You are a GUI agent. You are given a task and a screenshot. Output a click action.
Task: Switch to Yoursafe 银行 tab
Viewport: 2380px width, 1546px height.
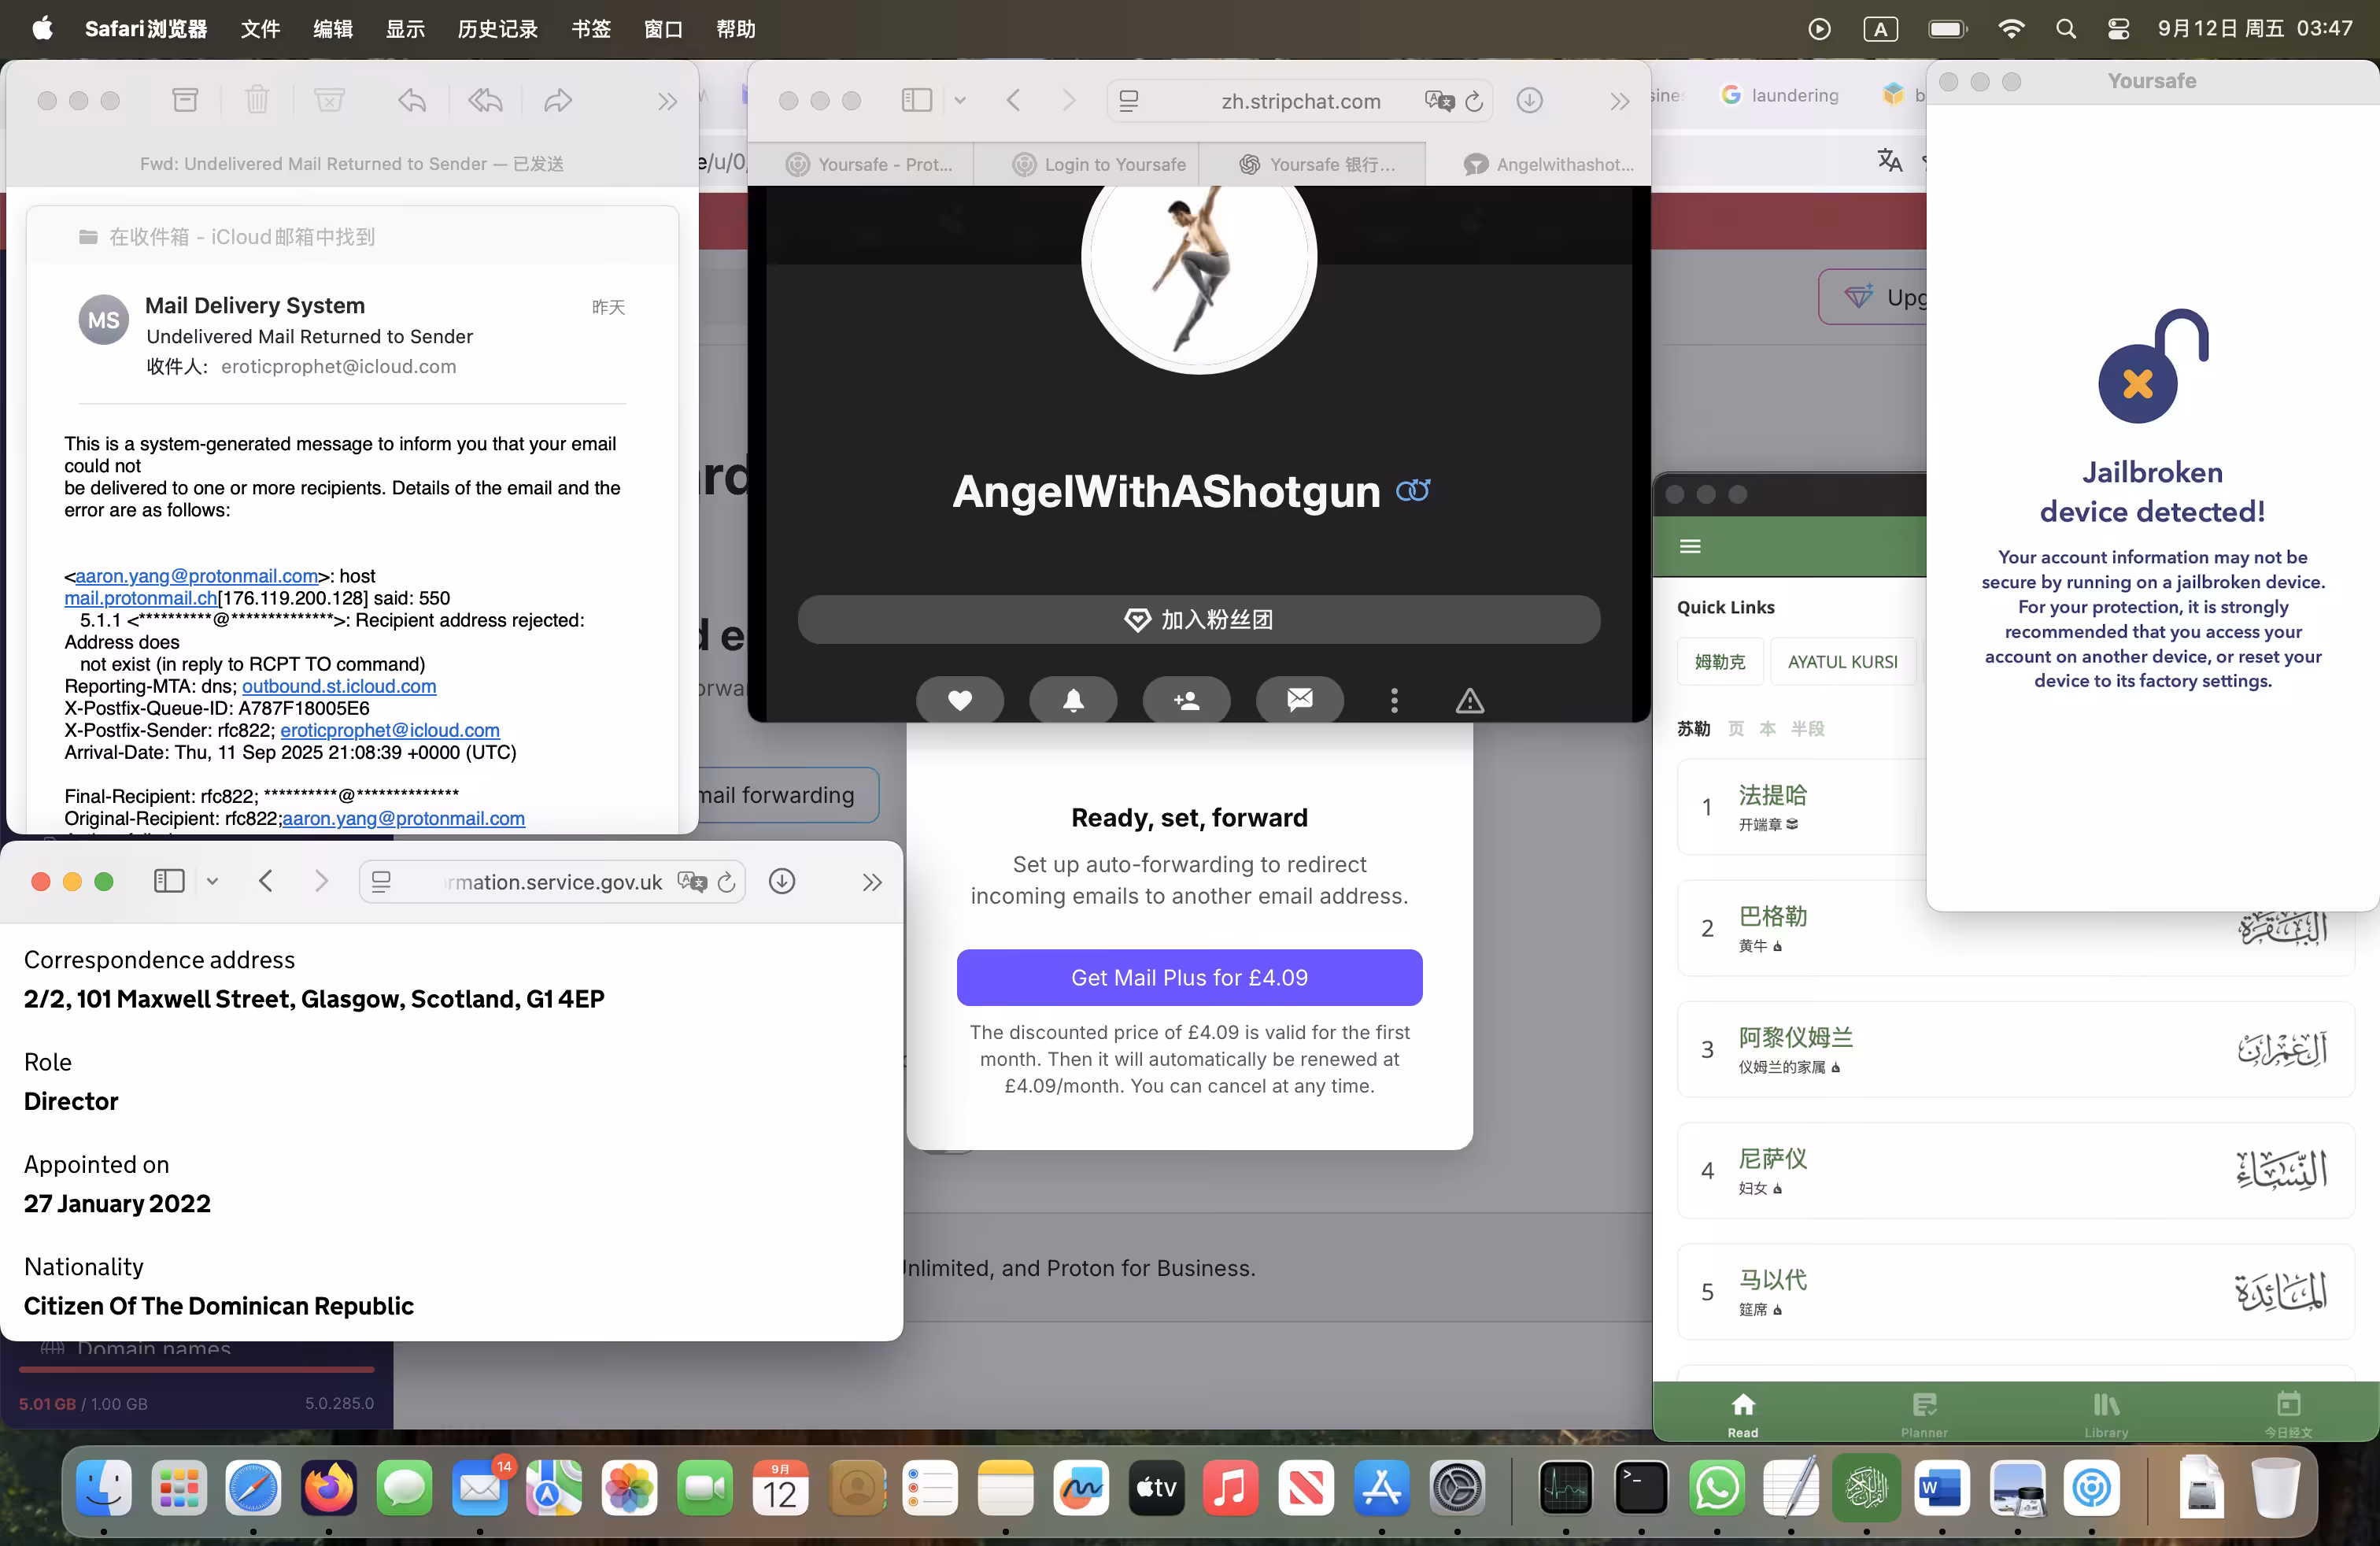tap(1317, 164)
